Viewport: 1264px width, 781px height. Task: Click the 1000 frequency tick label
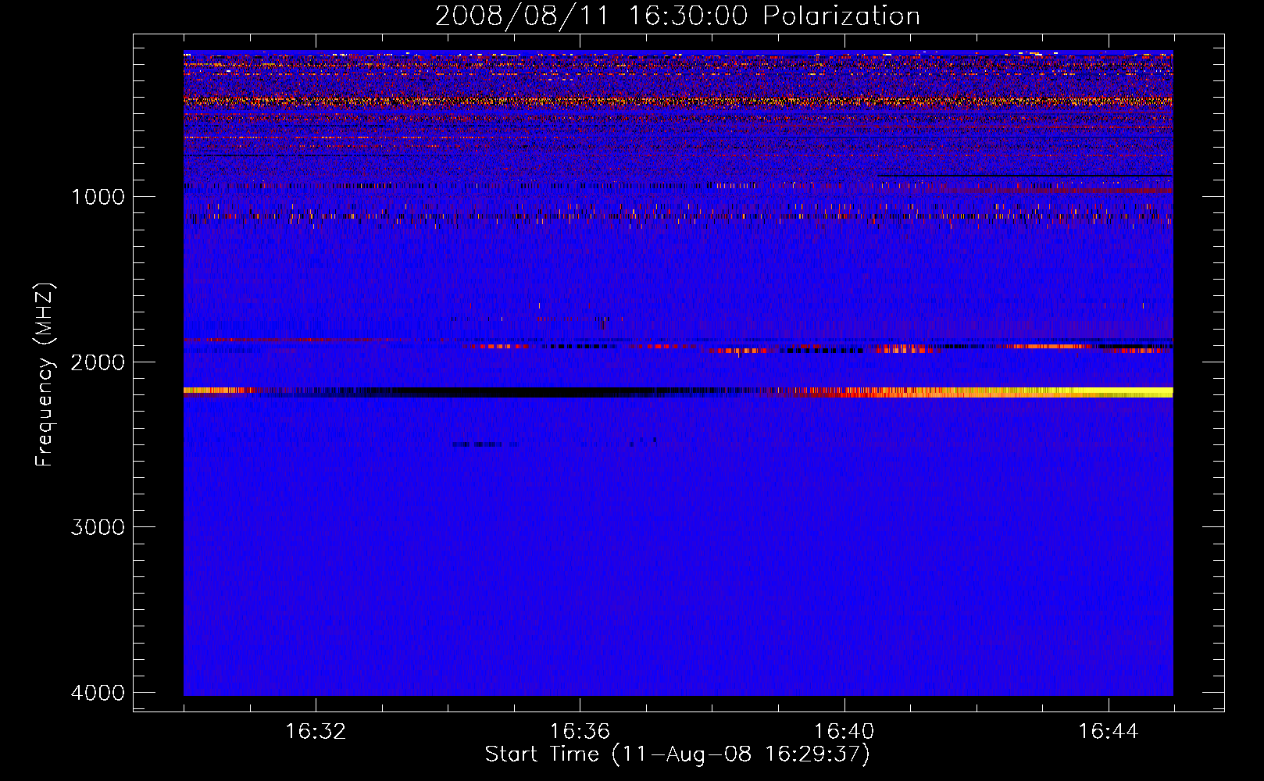98,197
